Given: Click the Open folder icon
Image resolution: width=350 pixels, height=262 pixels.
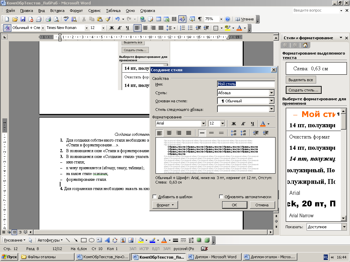Looking at the screenshot, I should coord(15,19).
